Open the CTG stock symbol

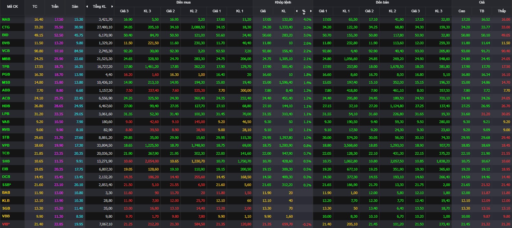click(x=6, y=27)
